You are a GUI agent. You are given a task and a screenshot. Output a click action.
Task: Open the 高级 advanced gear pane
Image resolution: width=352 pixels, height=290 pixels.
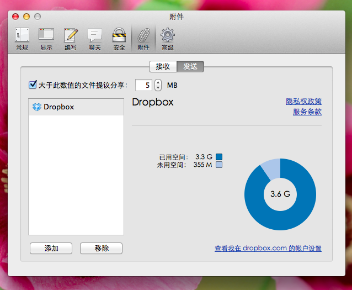[x=168, y=39]
